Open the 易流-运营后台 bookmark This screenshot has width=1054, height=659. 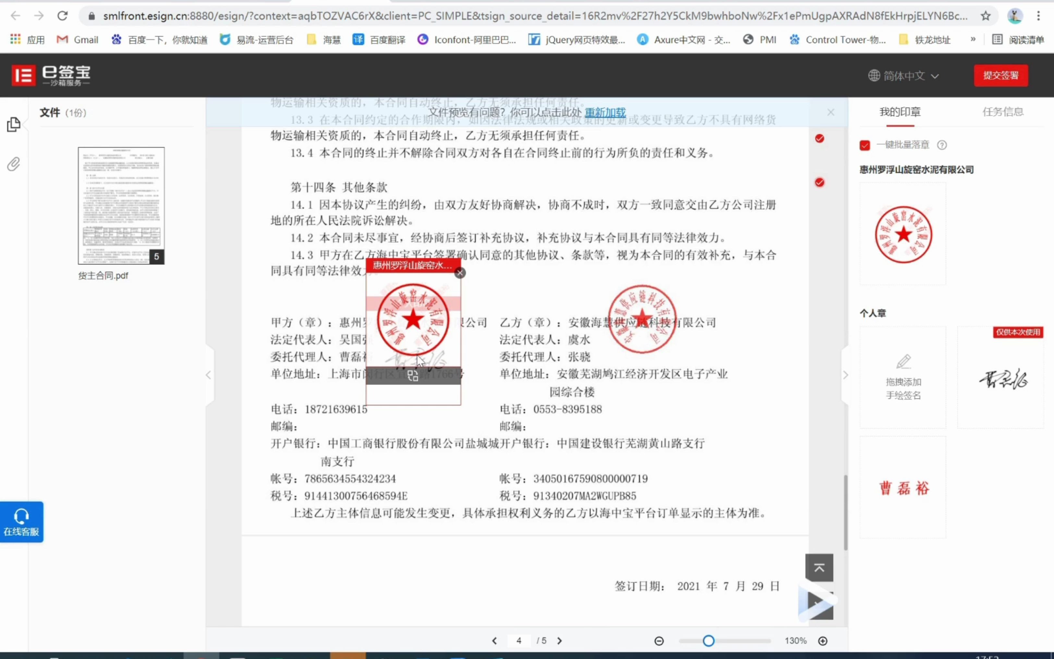[x=257, y=40]
